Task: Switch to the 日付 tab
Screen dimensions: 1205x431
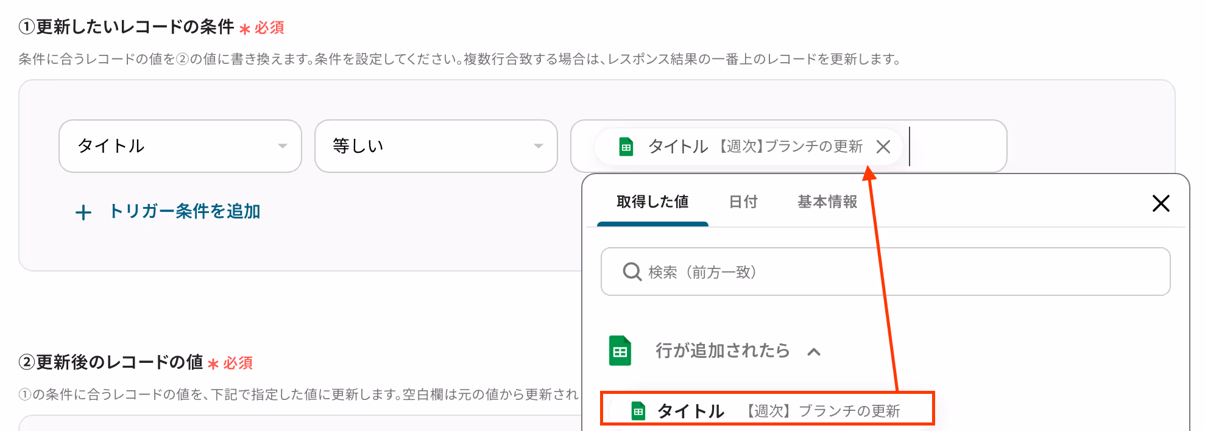Action: (743, 202)
